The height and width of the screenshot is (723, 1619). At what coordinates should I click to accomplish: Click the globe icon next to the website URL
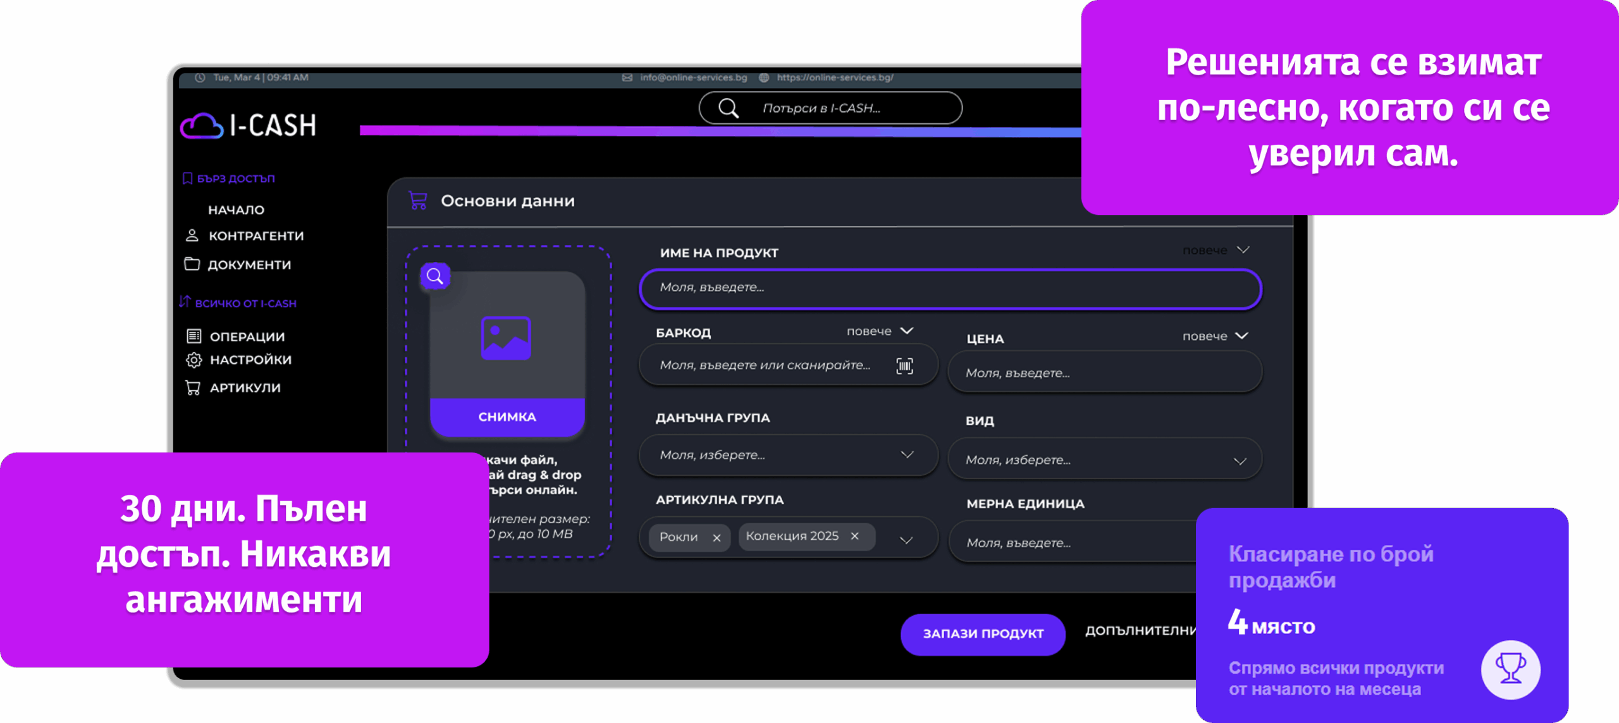point(764,77)
